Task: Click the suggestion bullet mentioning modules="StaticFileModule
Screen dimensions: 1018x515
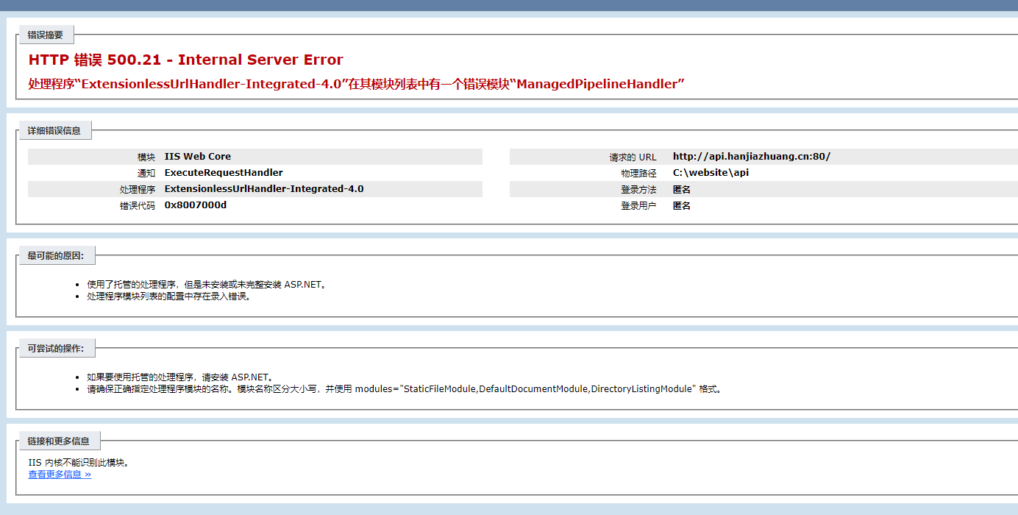Action: [405, 389]
